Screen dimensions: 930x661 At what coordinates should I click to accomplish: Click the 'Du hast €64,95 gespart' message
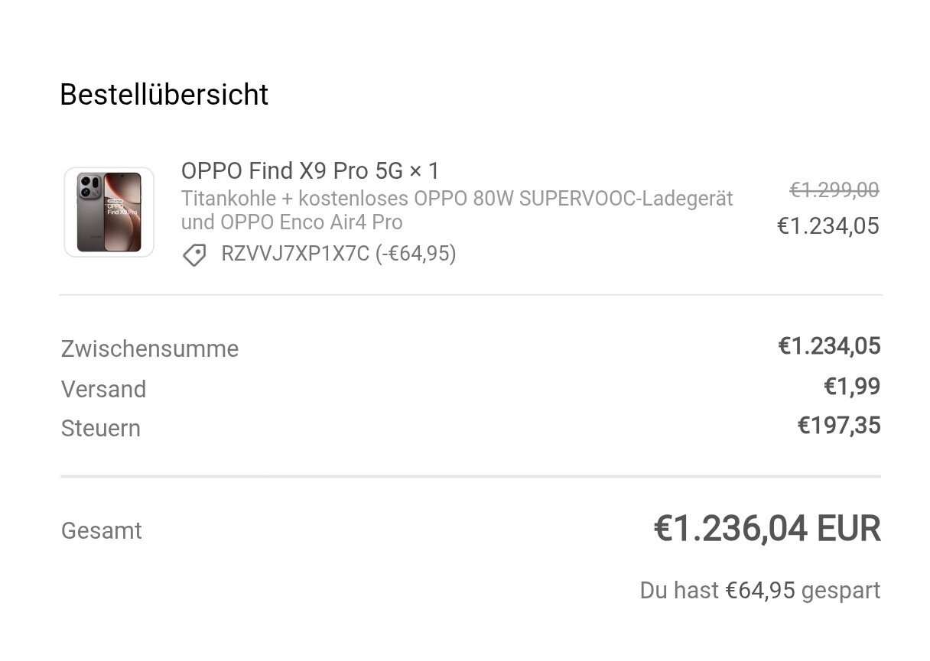click(x=759, y=590)
